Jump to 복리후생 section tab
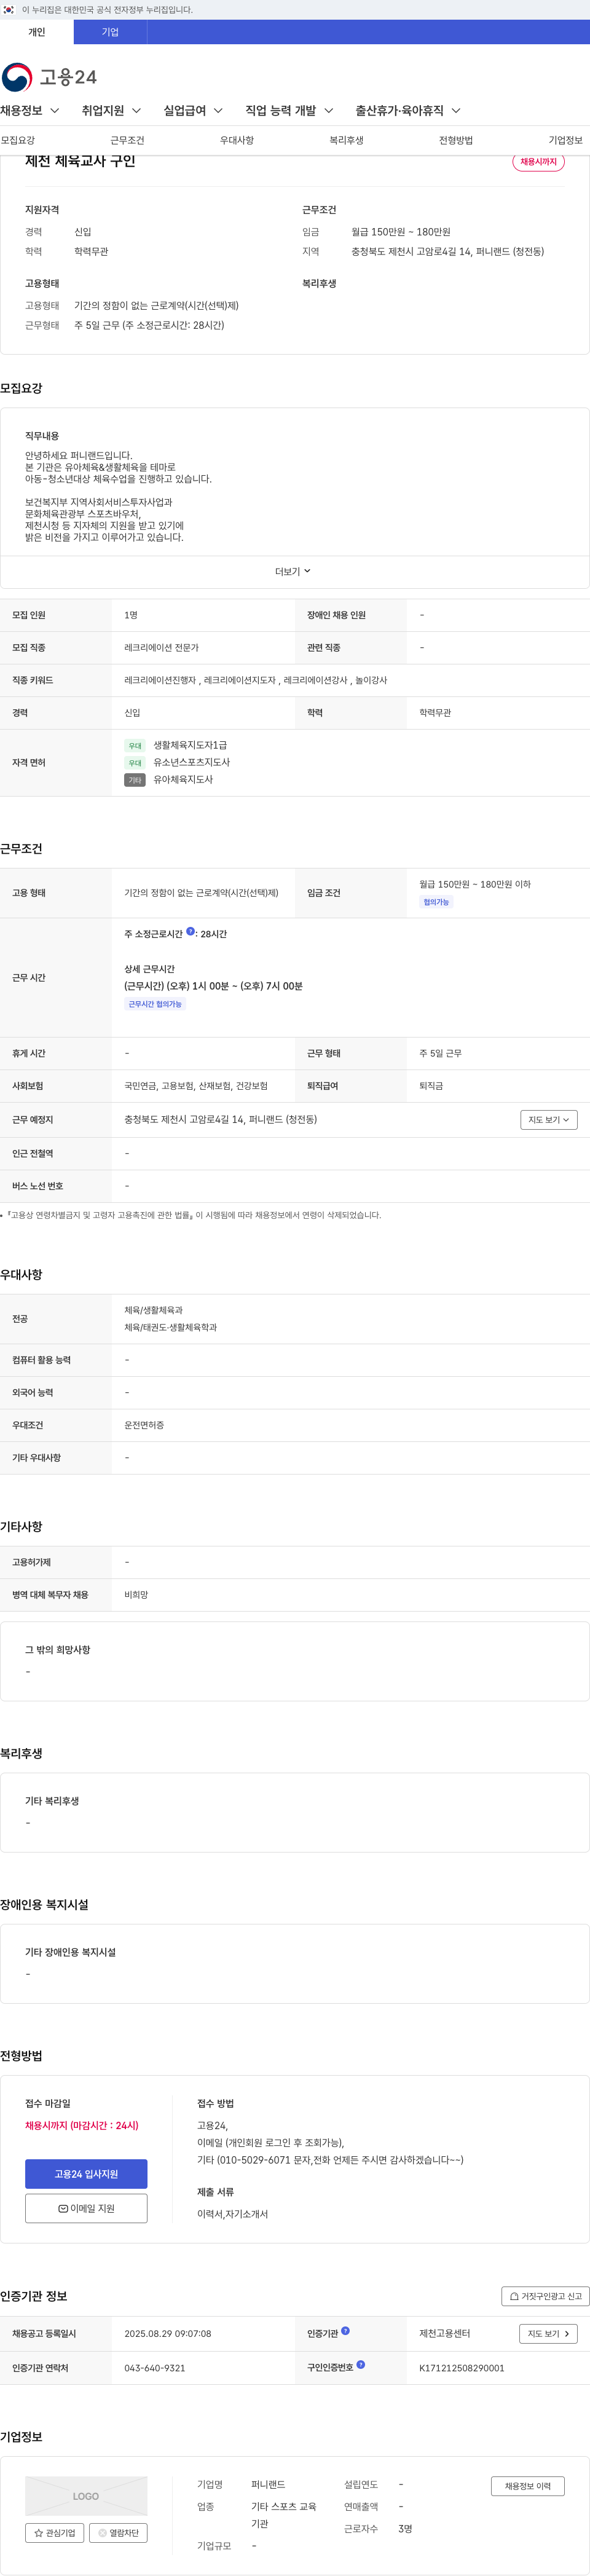590x2576 pixels. tap(346, 140)
